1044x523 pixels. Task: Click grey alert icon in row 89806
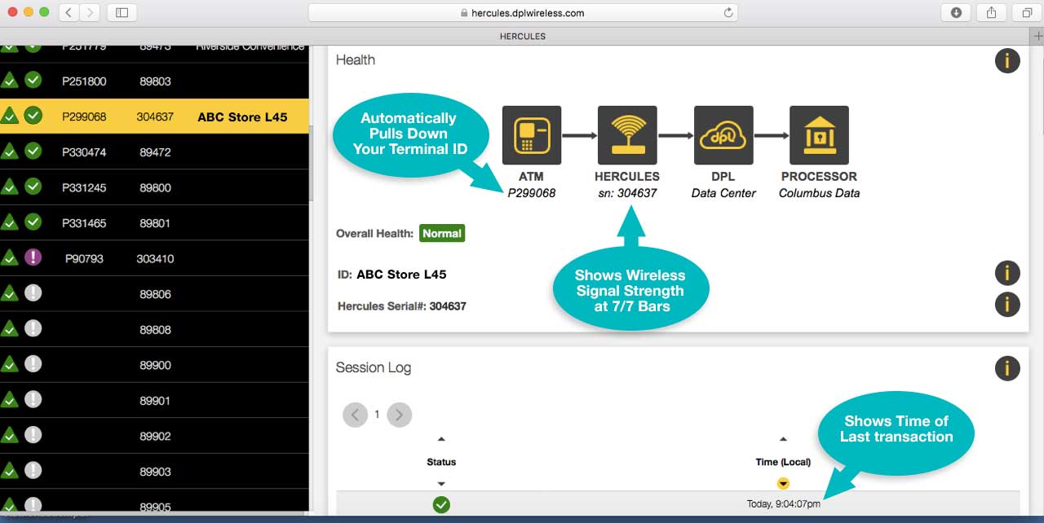(33, 293)
